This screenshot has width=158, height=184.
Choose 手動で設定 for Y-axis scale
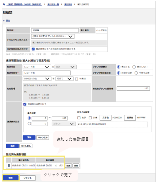pos(136,73)
